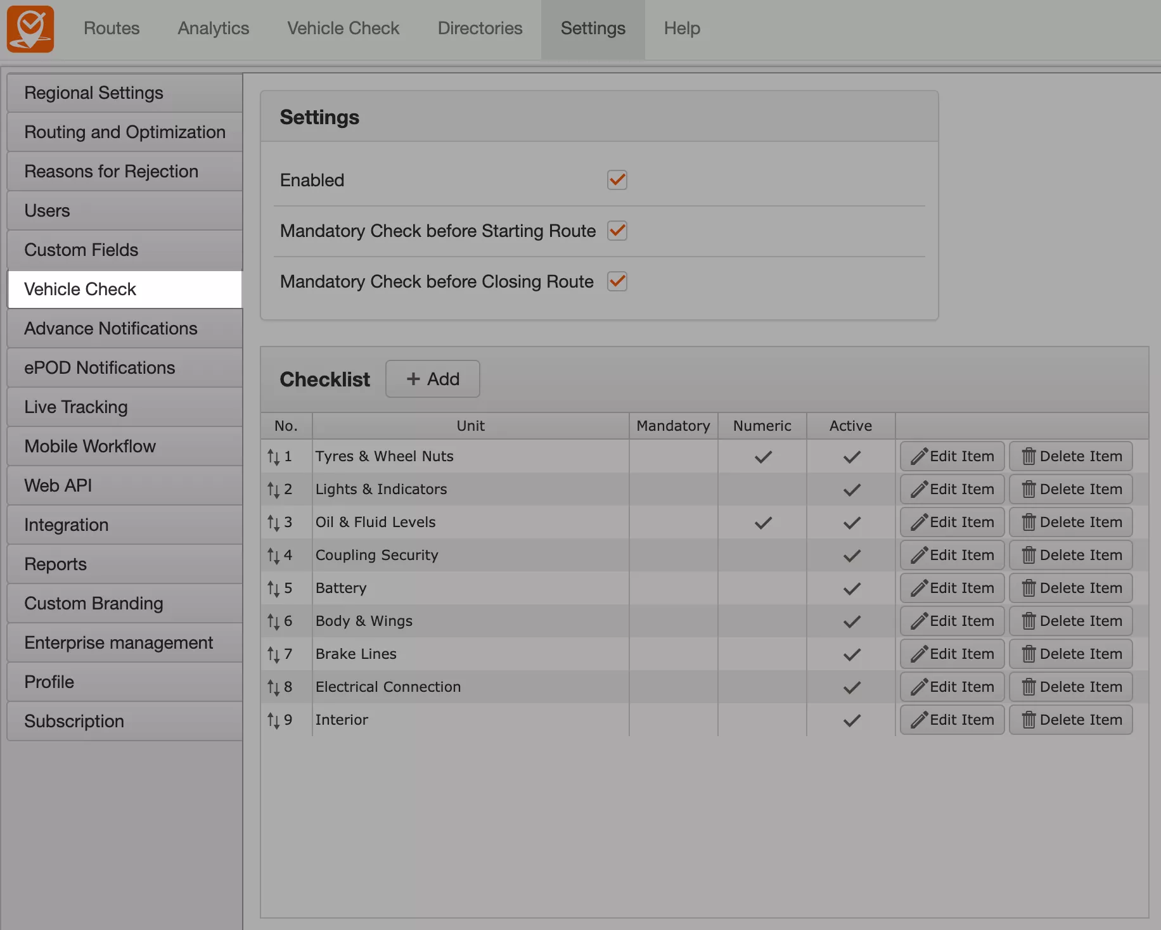Click reorder arrows for Brake Lines
This screenshot has width=1161, height=930.
point(273,654)
